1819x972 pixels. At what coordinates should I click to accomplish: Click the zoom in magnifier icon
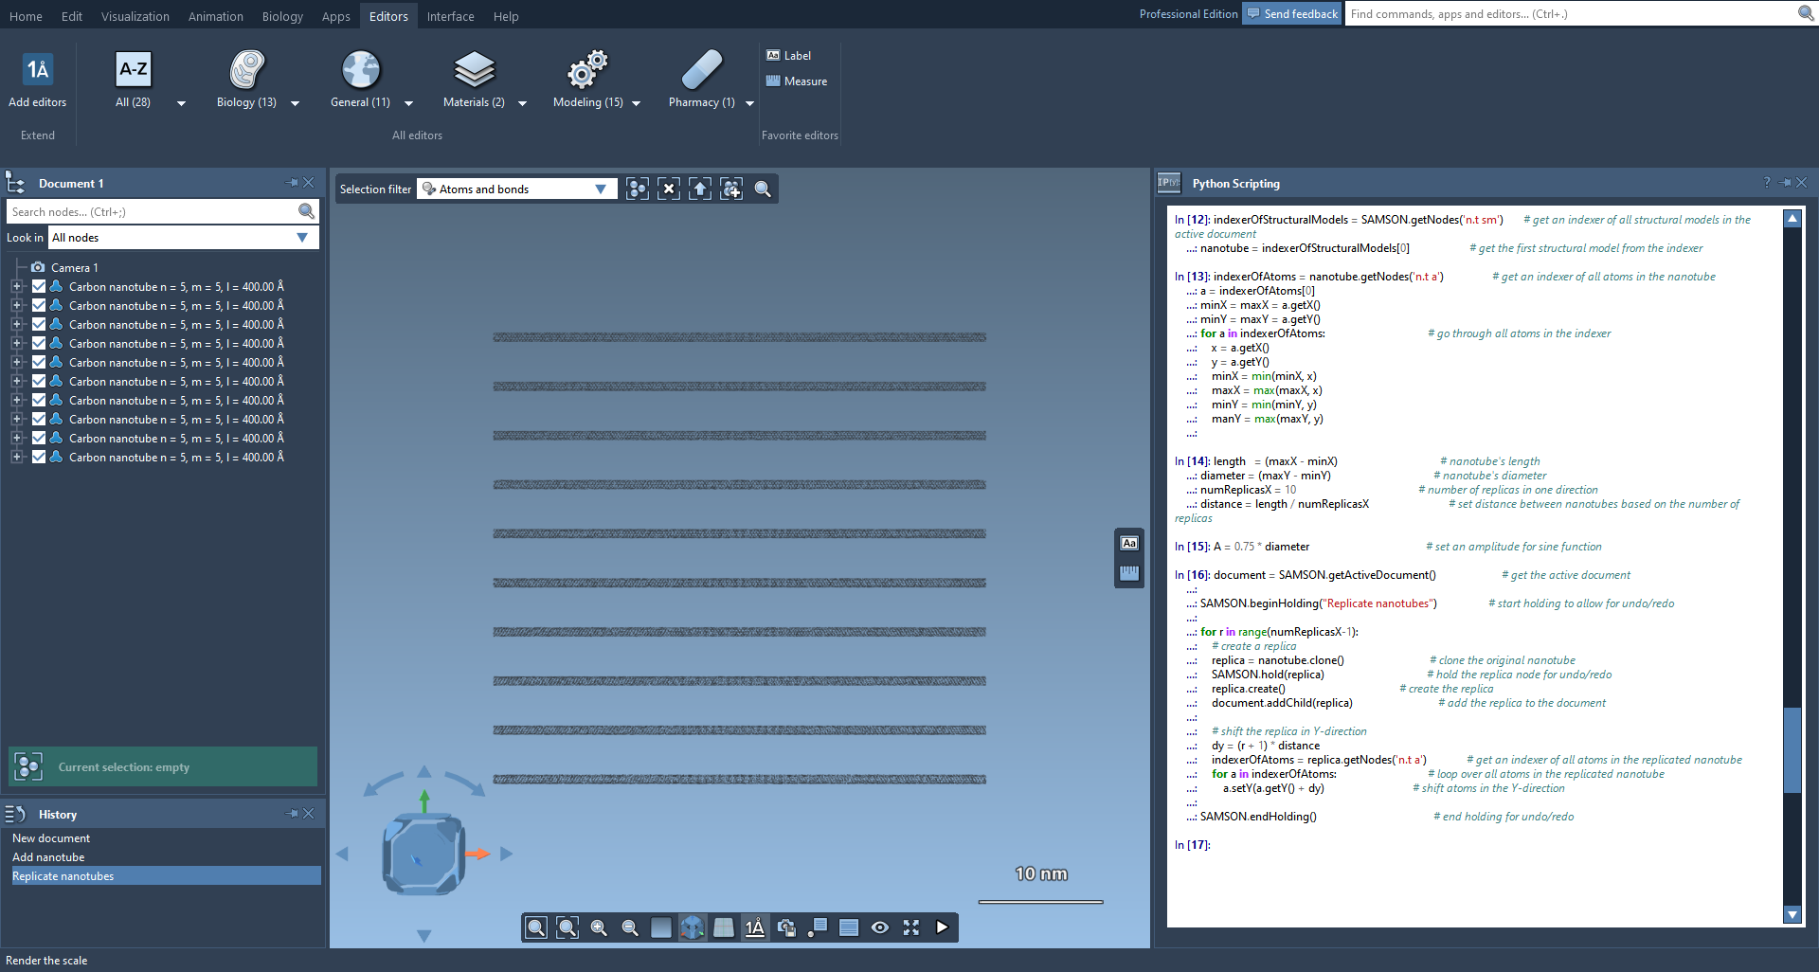599,927
